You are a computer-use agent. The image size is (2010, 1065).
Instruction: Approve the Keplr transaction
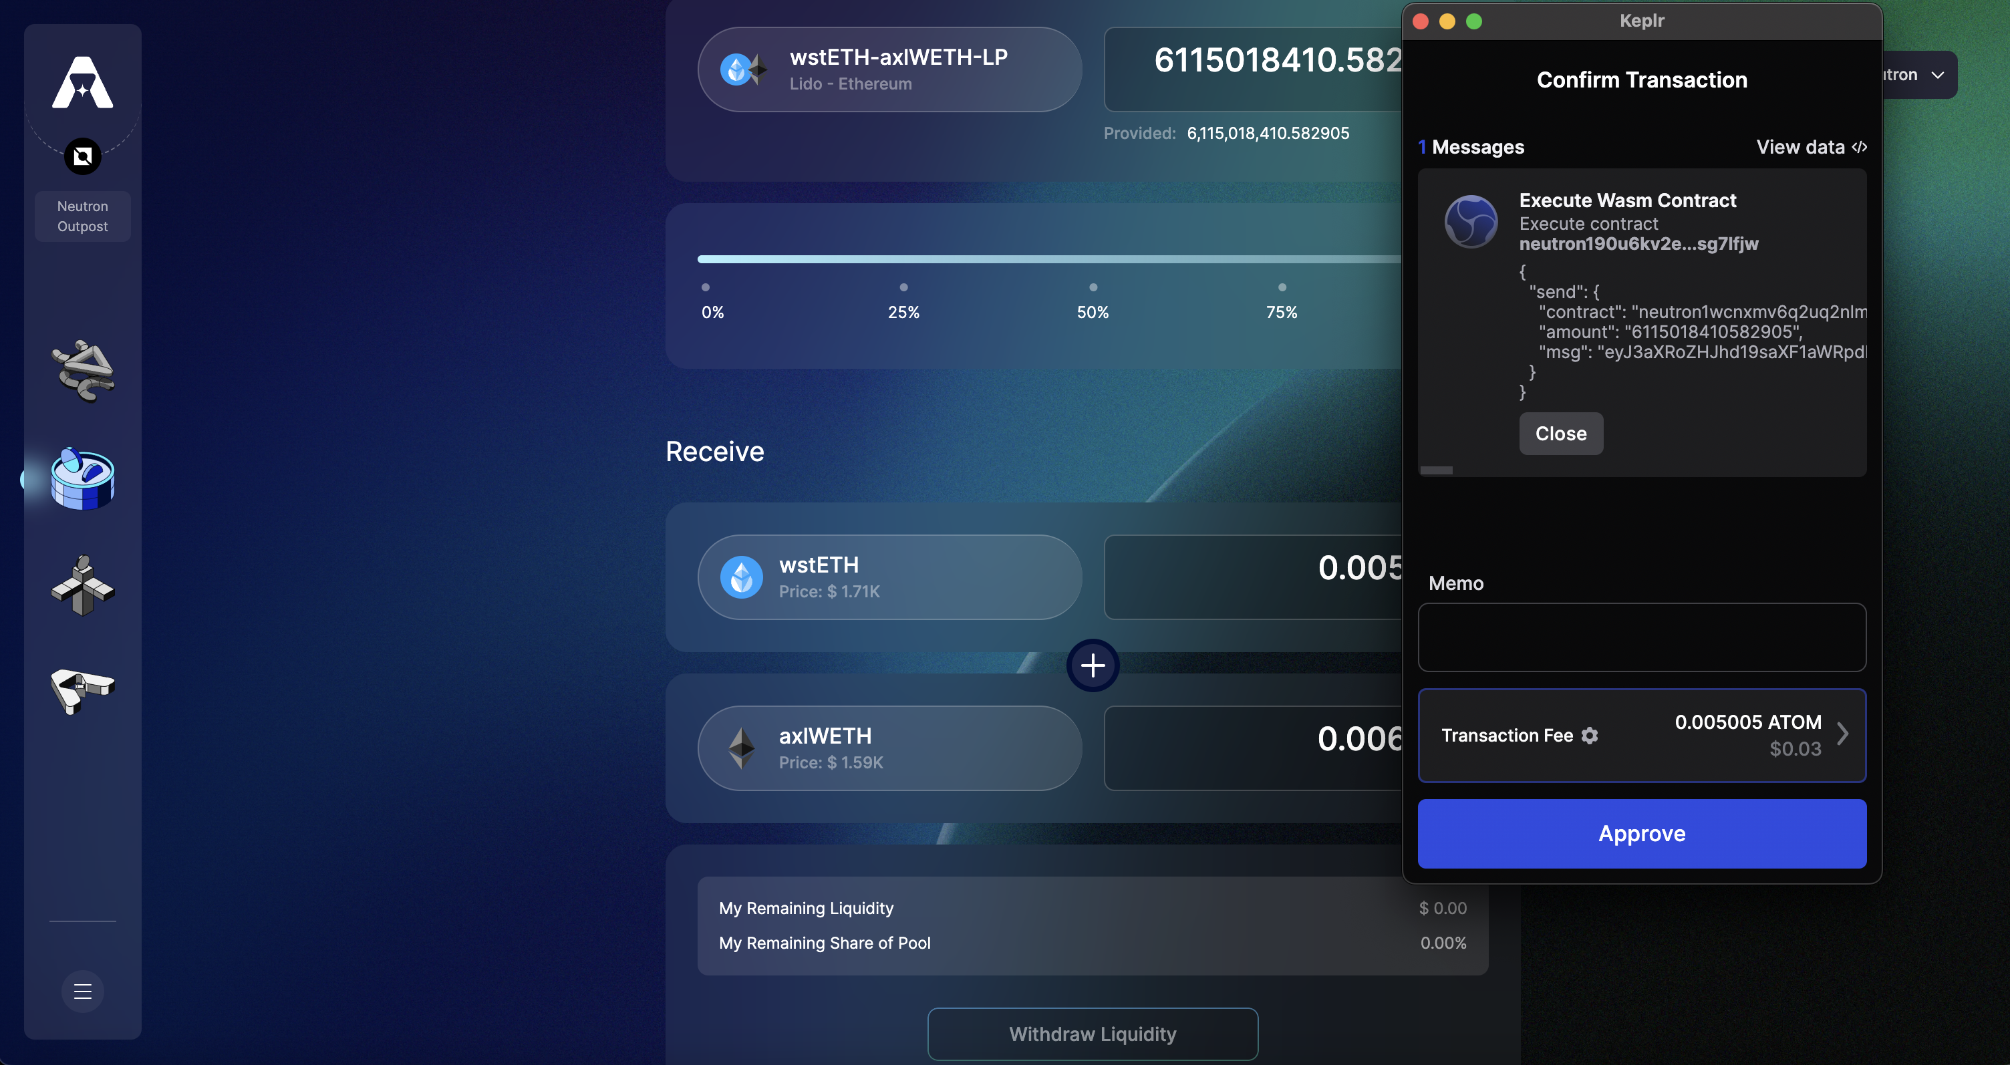tap(1641, 833)
